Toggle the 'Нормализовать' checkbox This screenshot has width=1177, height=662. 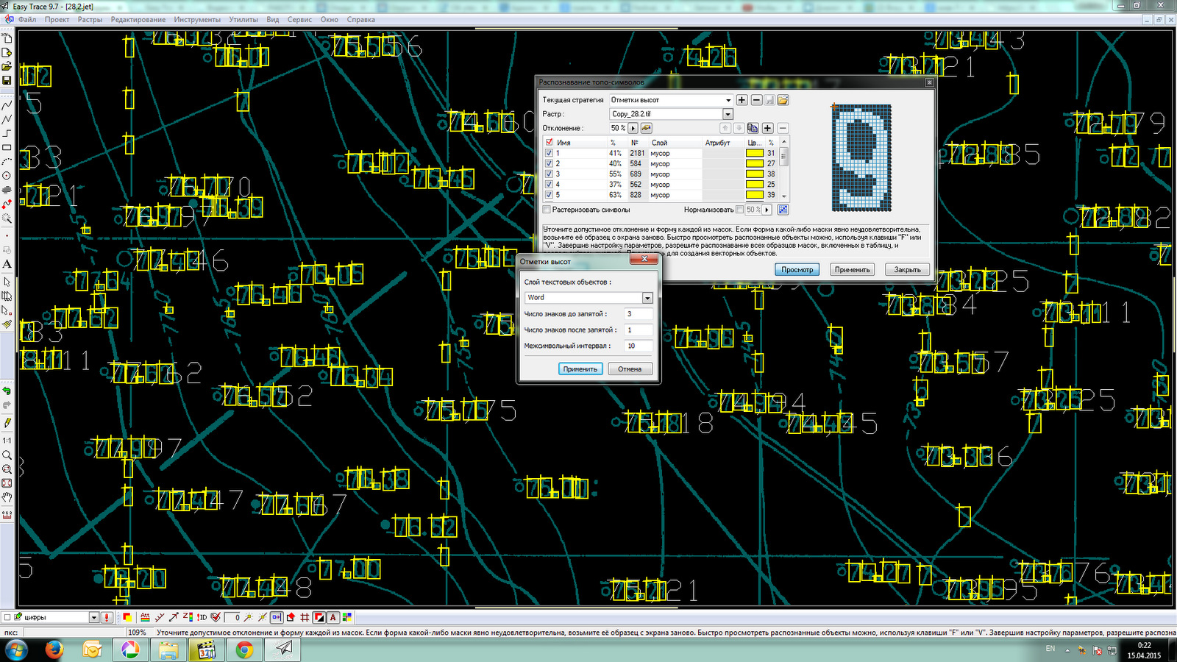point(739,210)
